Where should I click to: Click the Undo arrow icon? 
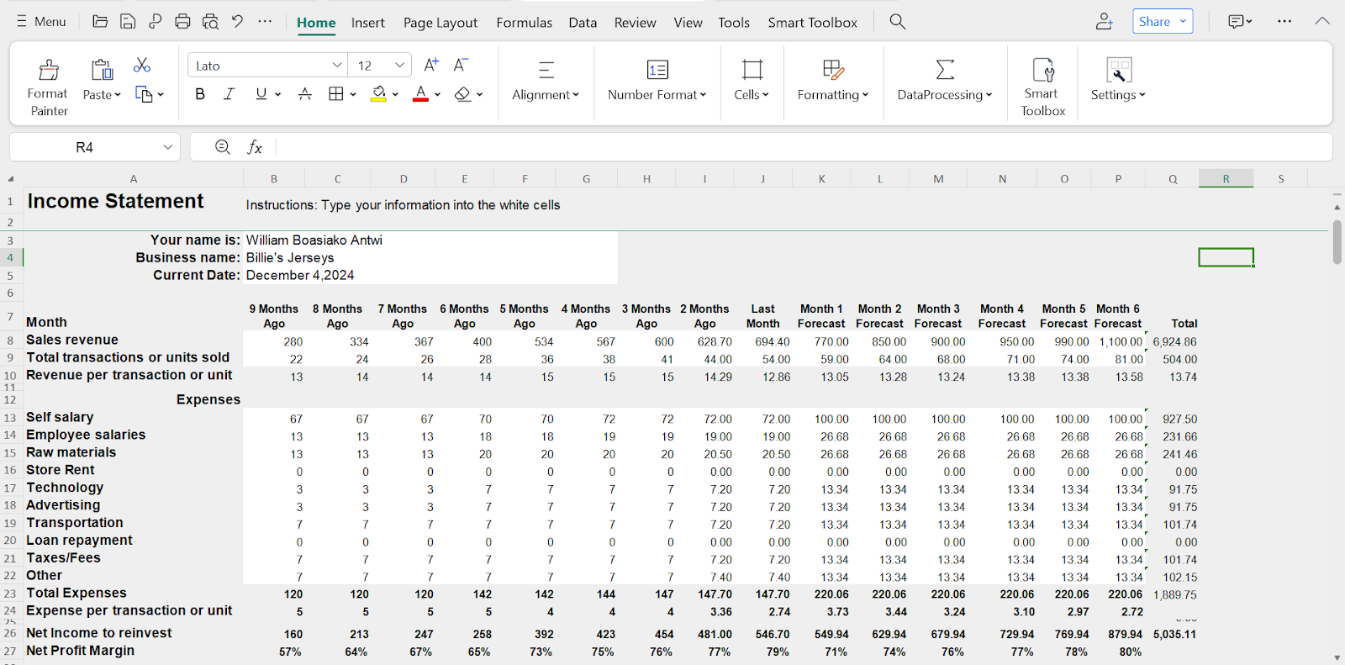(237, 22)
